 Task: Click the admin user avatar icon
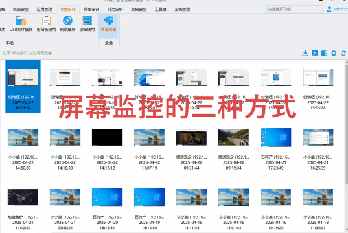click(x=329, y=9)
